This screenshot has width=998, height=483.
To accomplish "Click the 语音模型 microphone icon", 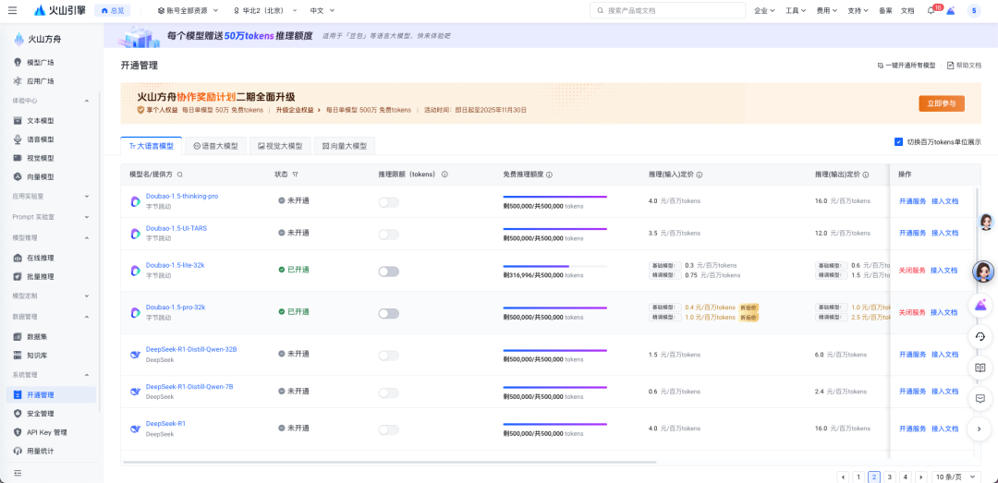I will [x=18, y=139].
